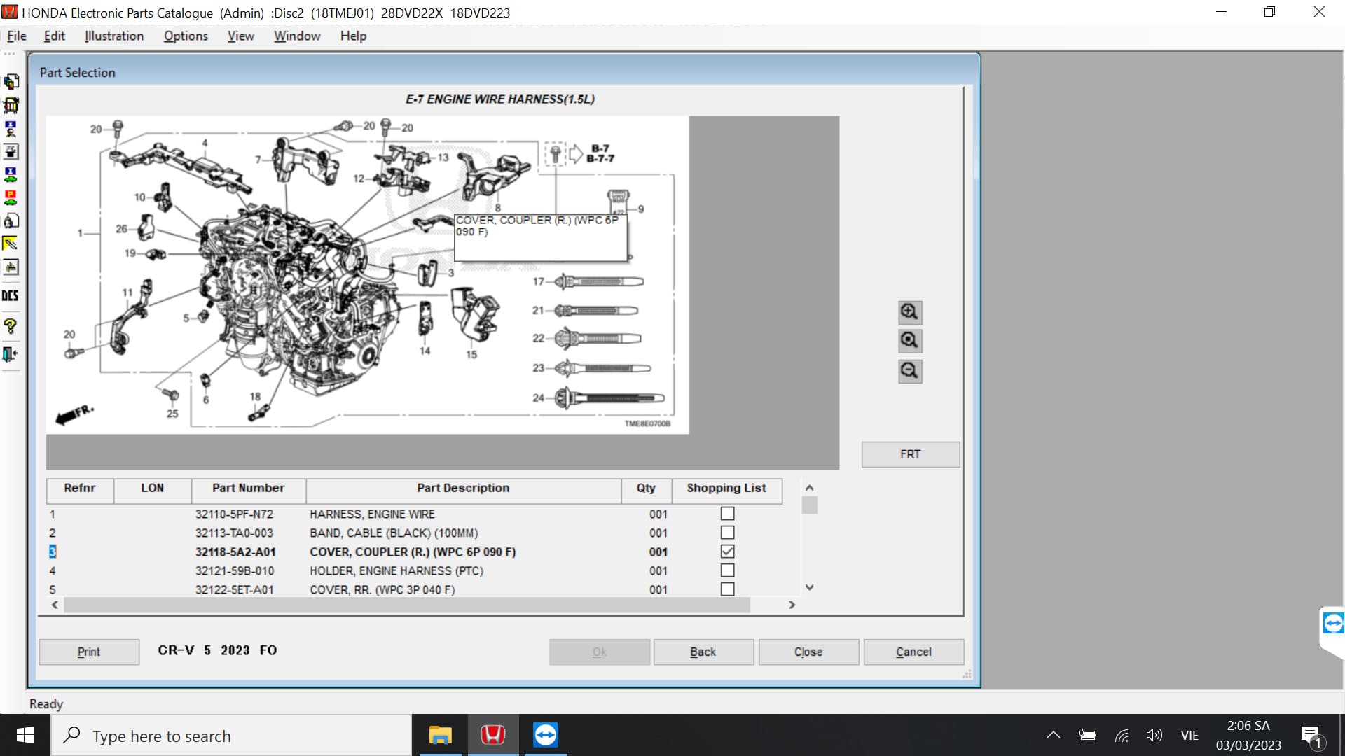Open the Help menu
This screenshot has width=1345, height=756.
tap(353, 36)
